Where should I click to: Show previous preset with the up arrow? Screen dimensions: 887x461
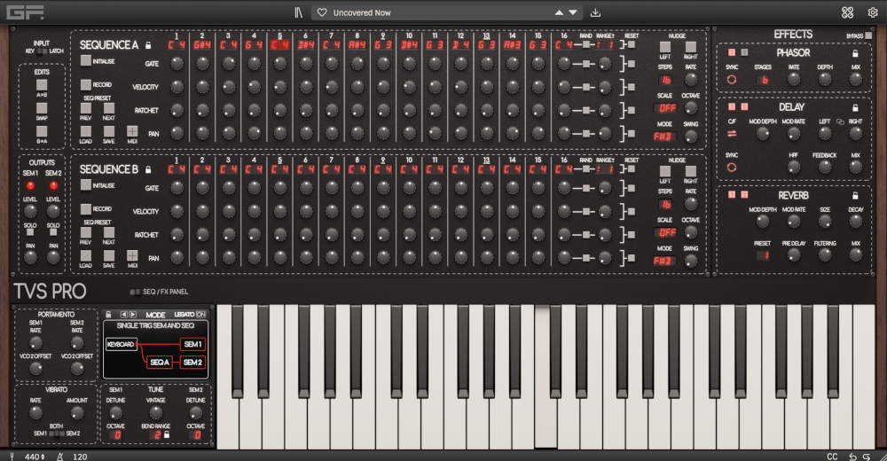pyautogui.click(x=559, y=12)
